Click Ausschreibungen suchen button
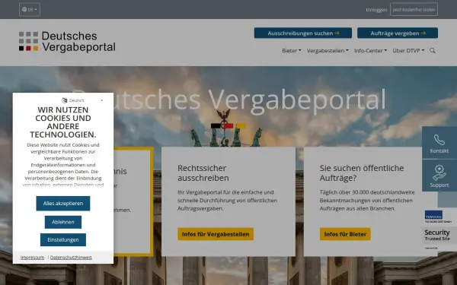This screenshot has height=285, width=457. click(x=303, y=33)
